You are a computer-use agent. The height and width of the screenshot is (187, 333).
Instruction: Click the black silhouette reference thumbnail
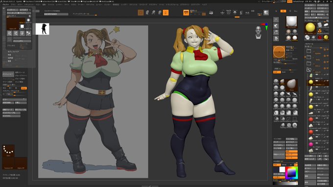[43, 29]
